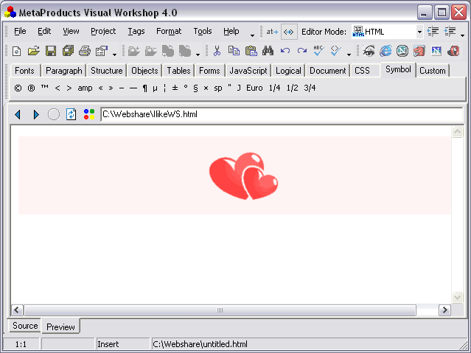
Task: Preview in Mozilla dragon icon
Action: [x=419, y=51]
